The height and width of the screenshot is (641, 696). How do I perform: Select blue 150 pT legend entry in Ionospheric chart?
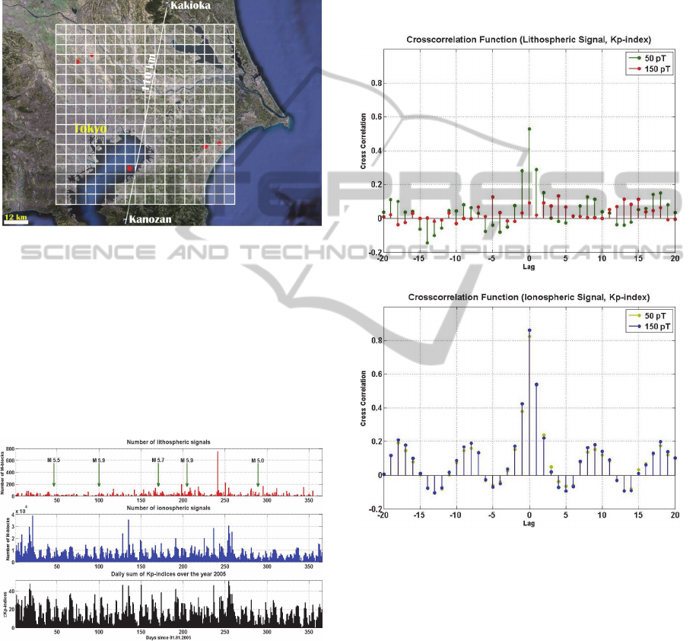[652, 326]
